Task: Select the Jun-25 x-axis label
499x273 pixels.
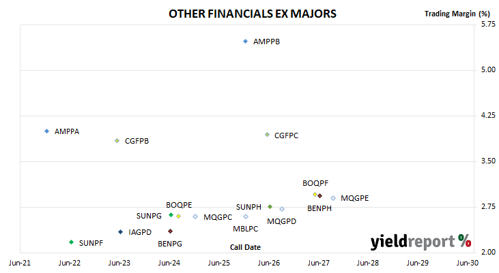Action: (219, 263)
